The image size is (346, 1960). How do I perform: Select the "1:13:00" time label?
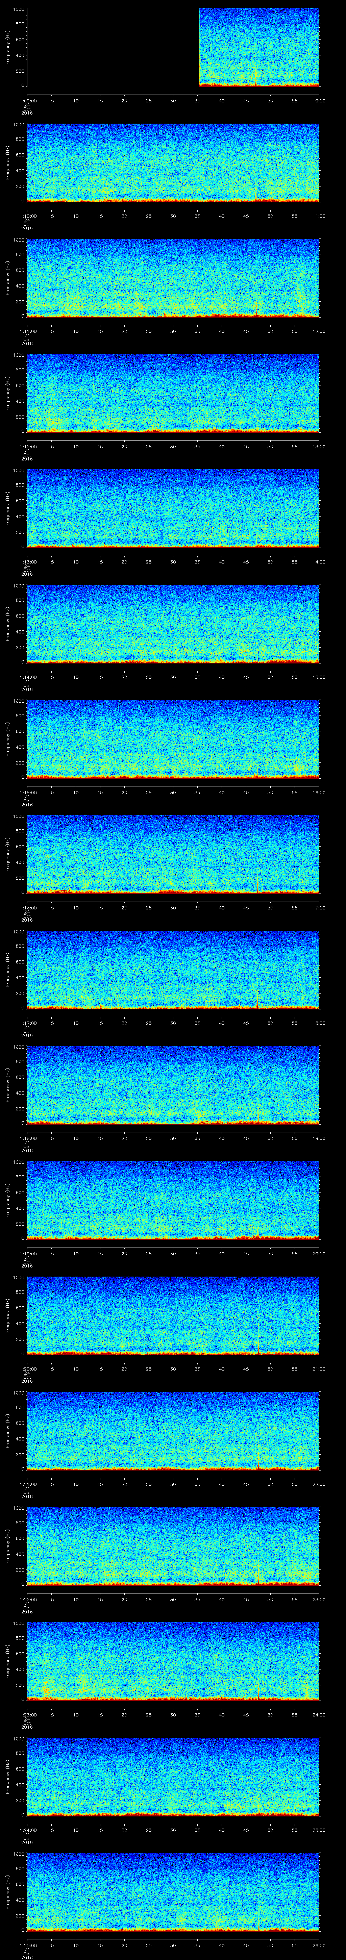click(27, 561)
